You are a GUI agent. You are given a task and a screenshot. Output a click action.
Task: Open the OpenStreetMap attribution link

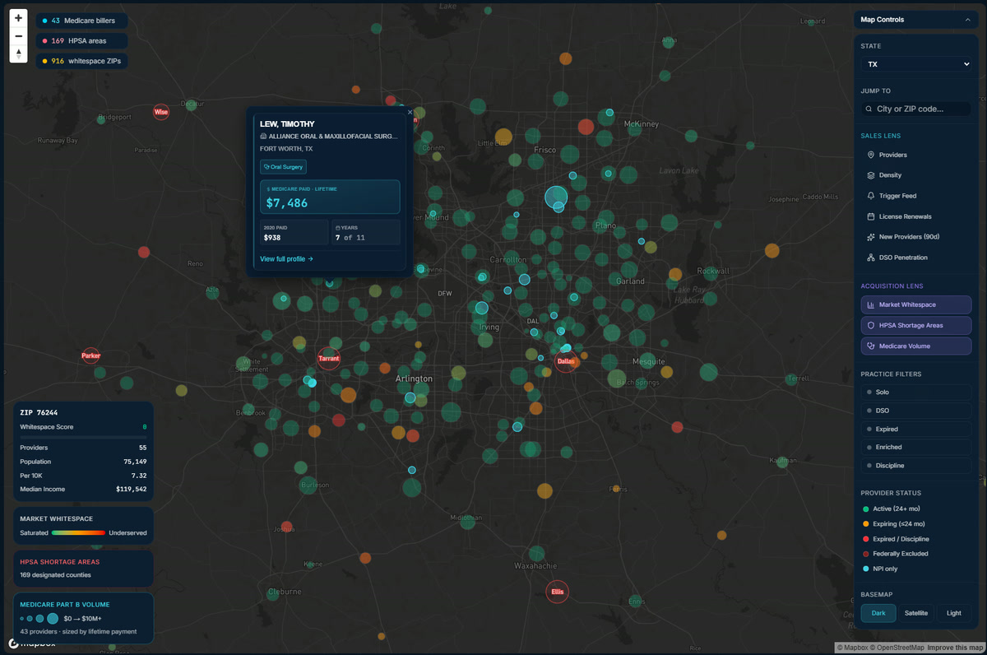click(x=899, y=648)
